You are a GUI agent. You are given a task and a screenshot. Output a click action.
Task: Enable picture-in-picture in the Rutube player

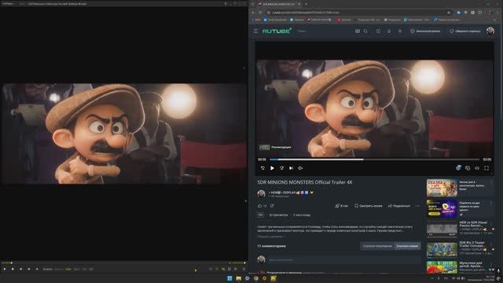coord(468,167)
